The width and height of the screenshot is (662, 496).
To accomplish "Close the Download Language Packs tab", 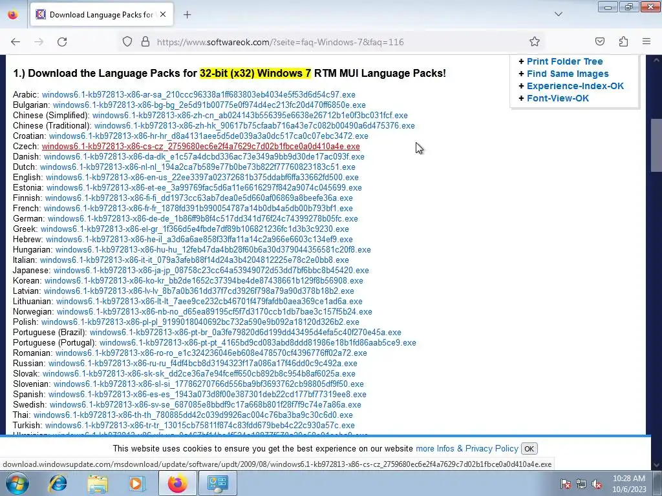I will [x=163, y=15].
